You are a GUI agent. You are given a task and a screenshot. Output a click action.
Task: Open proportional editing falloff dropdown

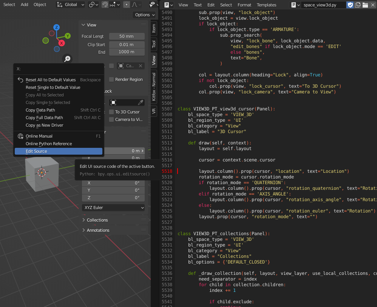tap(136, 5)
